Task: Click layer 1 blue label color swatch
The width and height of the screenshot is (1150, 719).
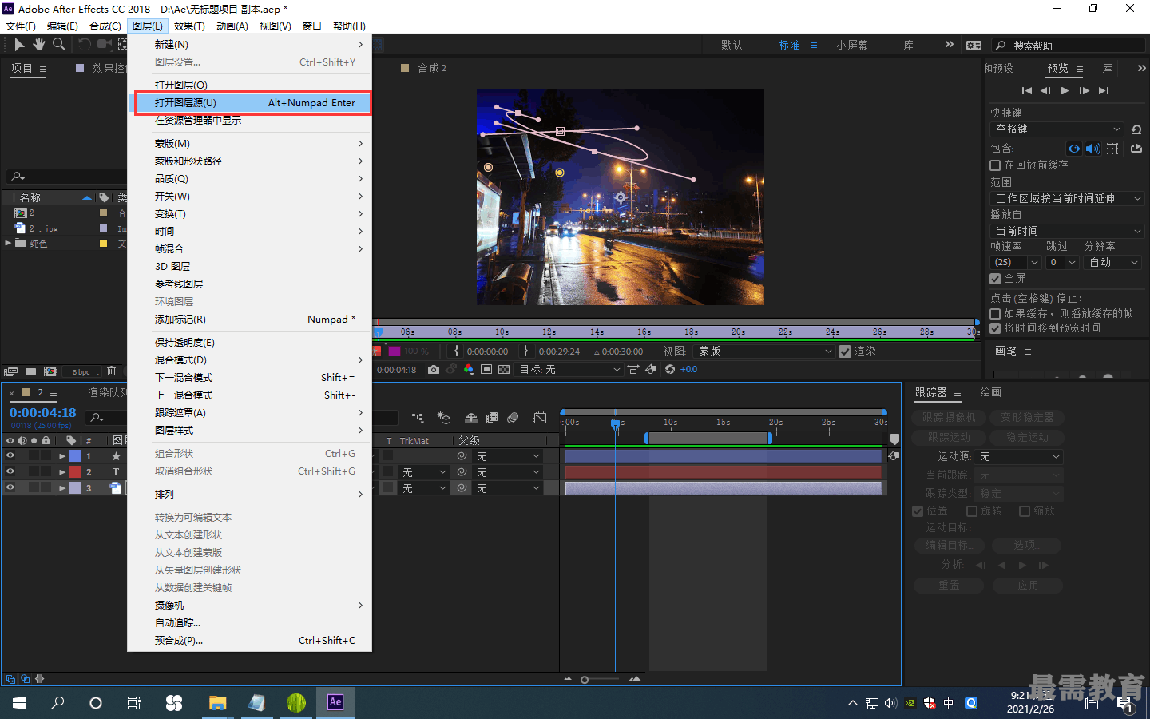Action: point(75,456)
